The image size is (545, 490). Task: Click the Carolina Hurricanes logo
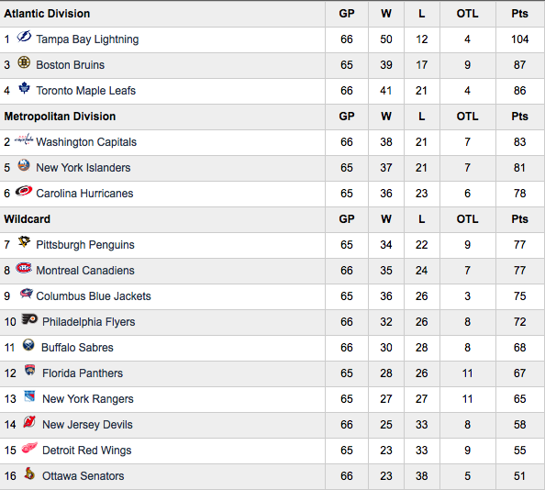(24, 191)
